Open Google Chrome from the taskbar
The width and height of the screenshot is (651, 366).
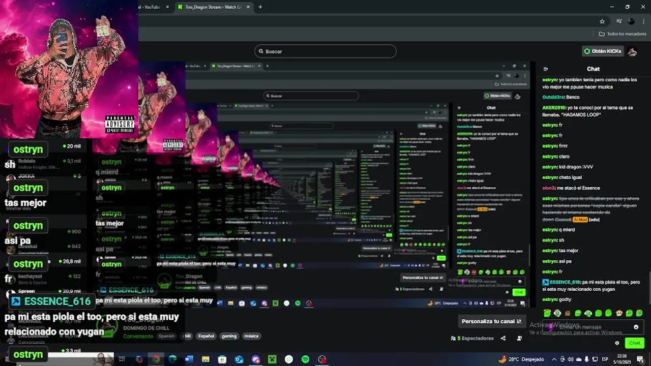click(156, 359)
